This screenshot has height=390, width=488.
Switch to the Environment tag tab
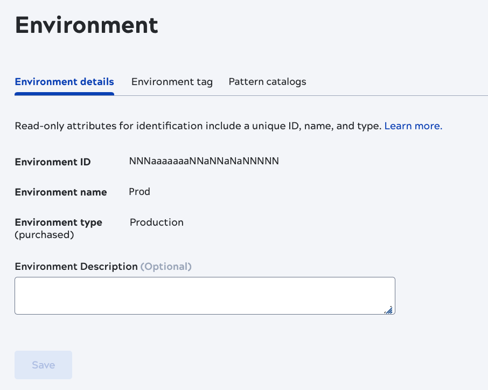point(172,82)
